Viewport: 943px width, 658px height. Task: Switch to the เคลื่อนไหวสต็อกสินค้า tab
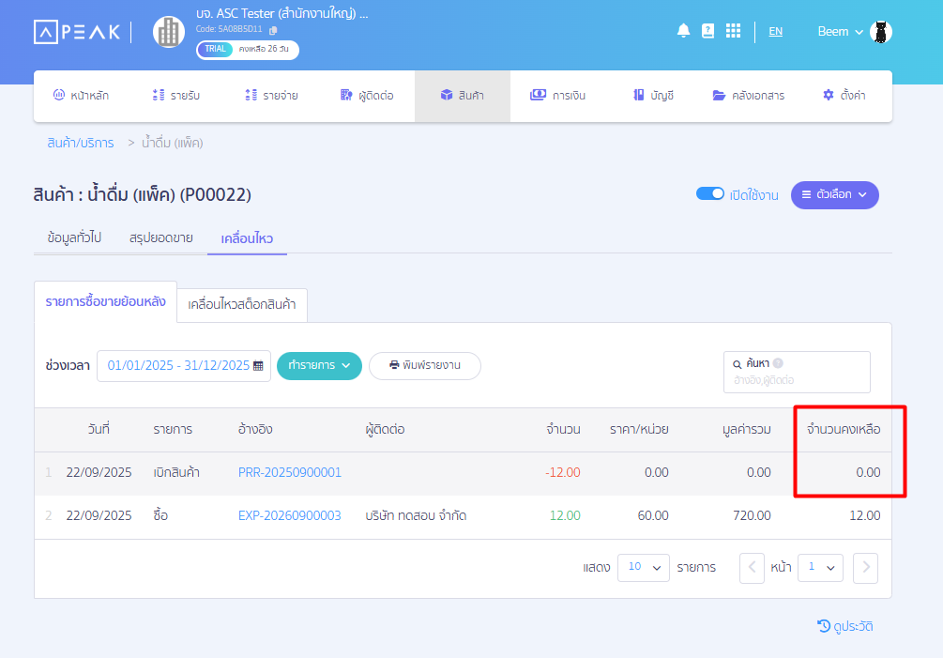pos(242,305)
